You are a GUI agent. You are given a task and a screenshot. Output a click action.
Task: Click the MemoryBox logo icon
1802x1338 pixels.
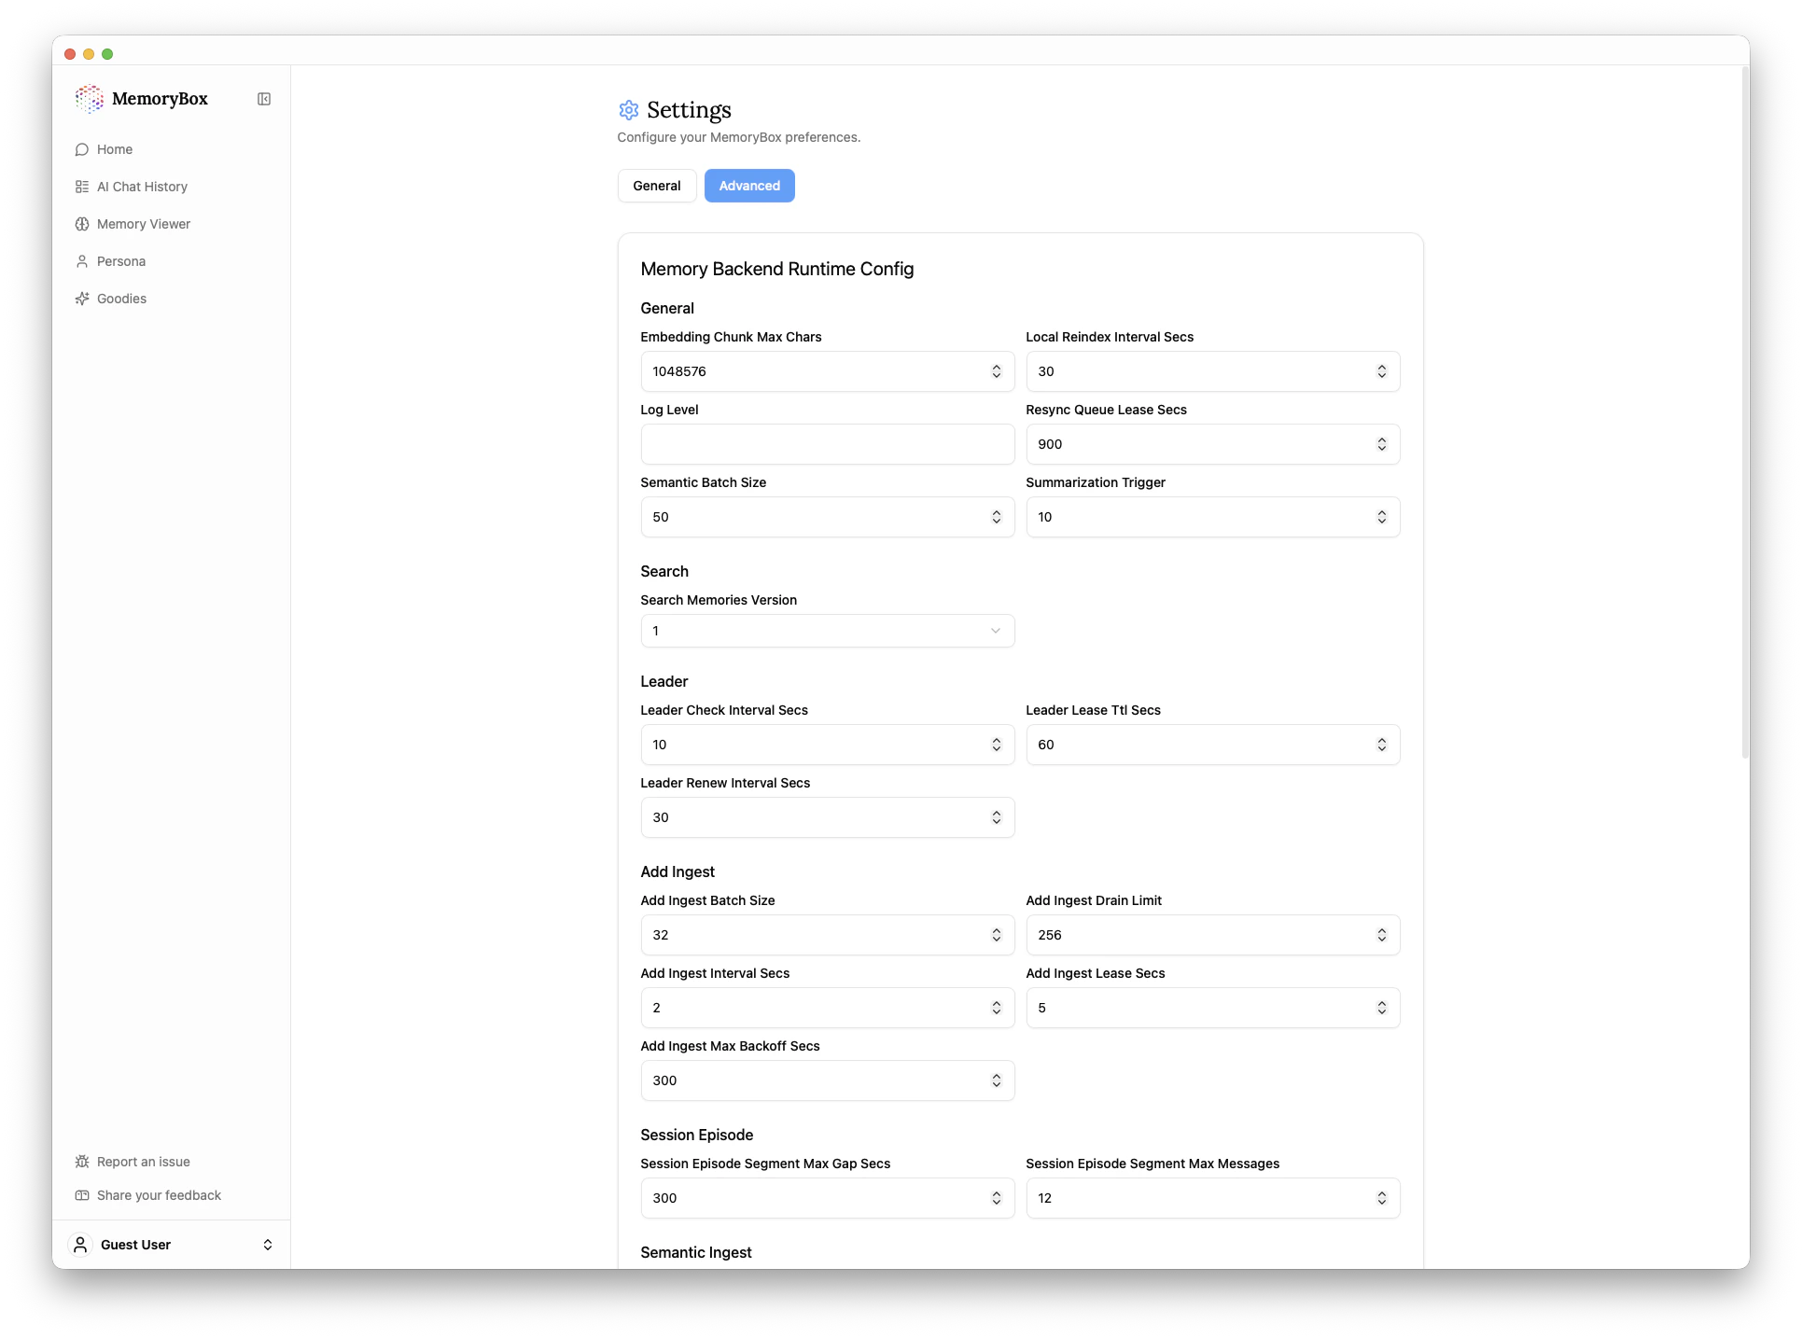[90, 99]
